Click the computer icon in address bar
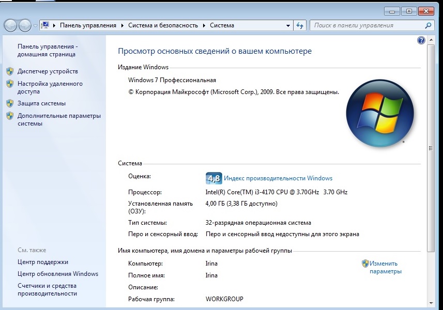The image size is (443, 310). pos(45,25)
